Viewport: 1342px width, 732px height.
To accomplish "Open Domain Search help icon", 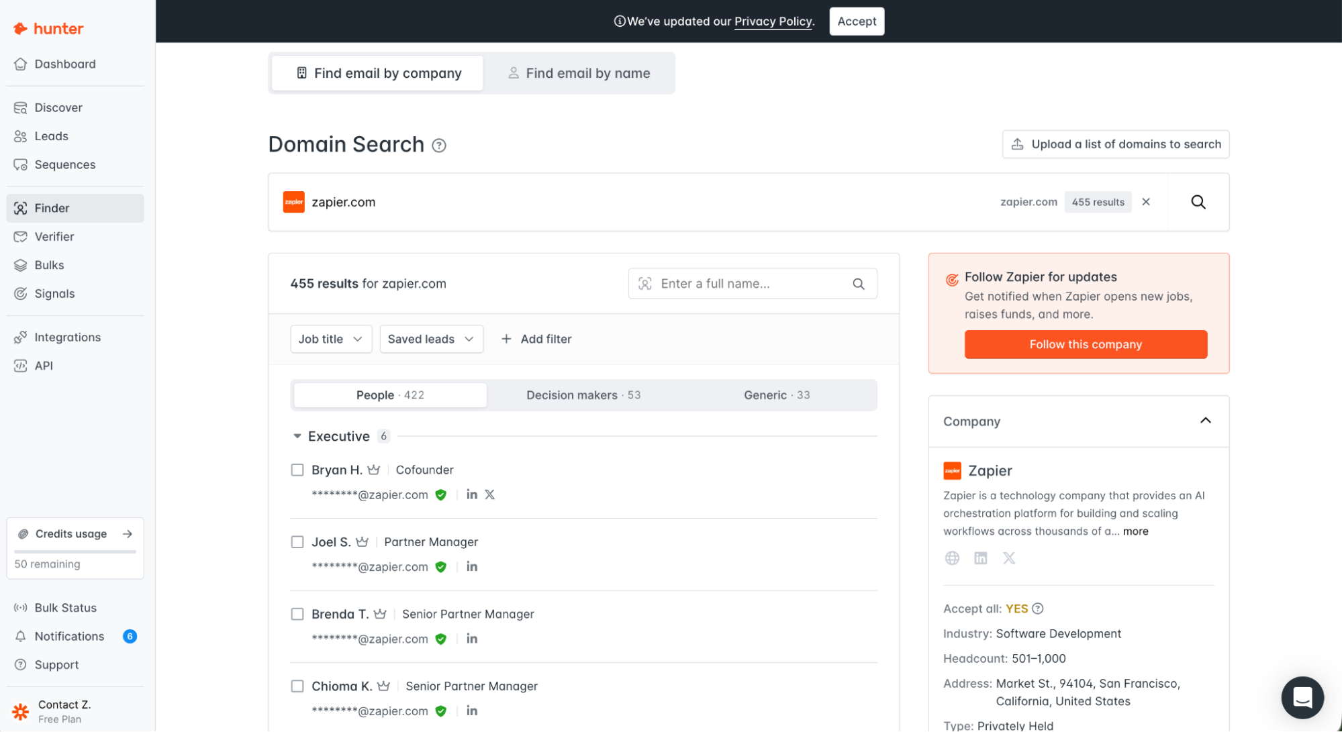I will pyautogui.click(x=439, y=146).
